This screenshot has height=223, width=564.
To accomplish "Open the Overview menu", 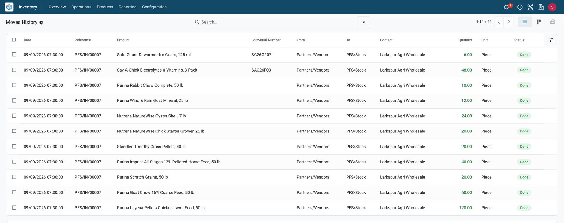I will coord(57,7).
